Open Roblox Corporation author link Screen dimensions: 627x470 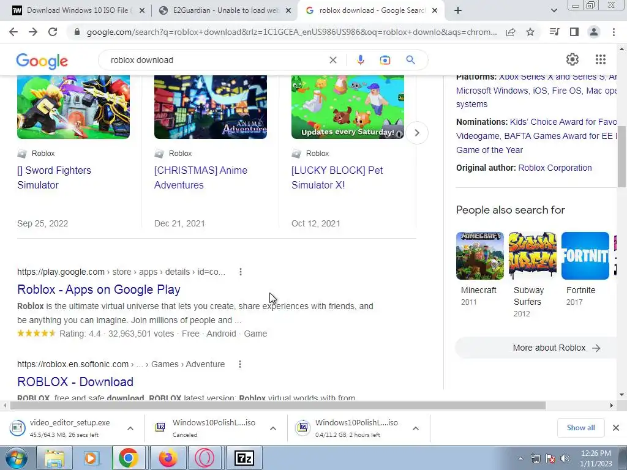(x=555, y=168)
